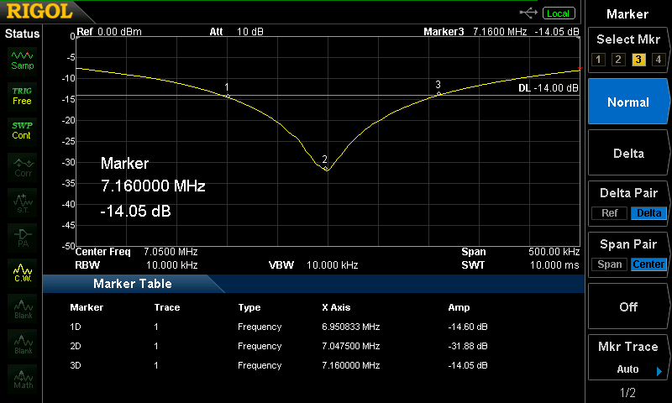The height and width of the screenshot is (403, 672).
Task: Choose the Normal marker mode
Action: coord(628,102)
